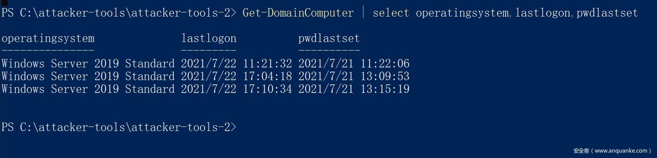Click the "select" keyword in the command
657x158 pixels.
(391, 13)
